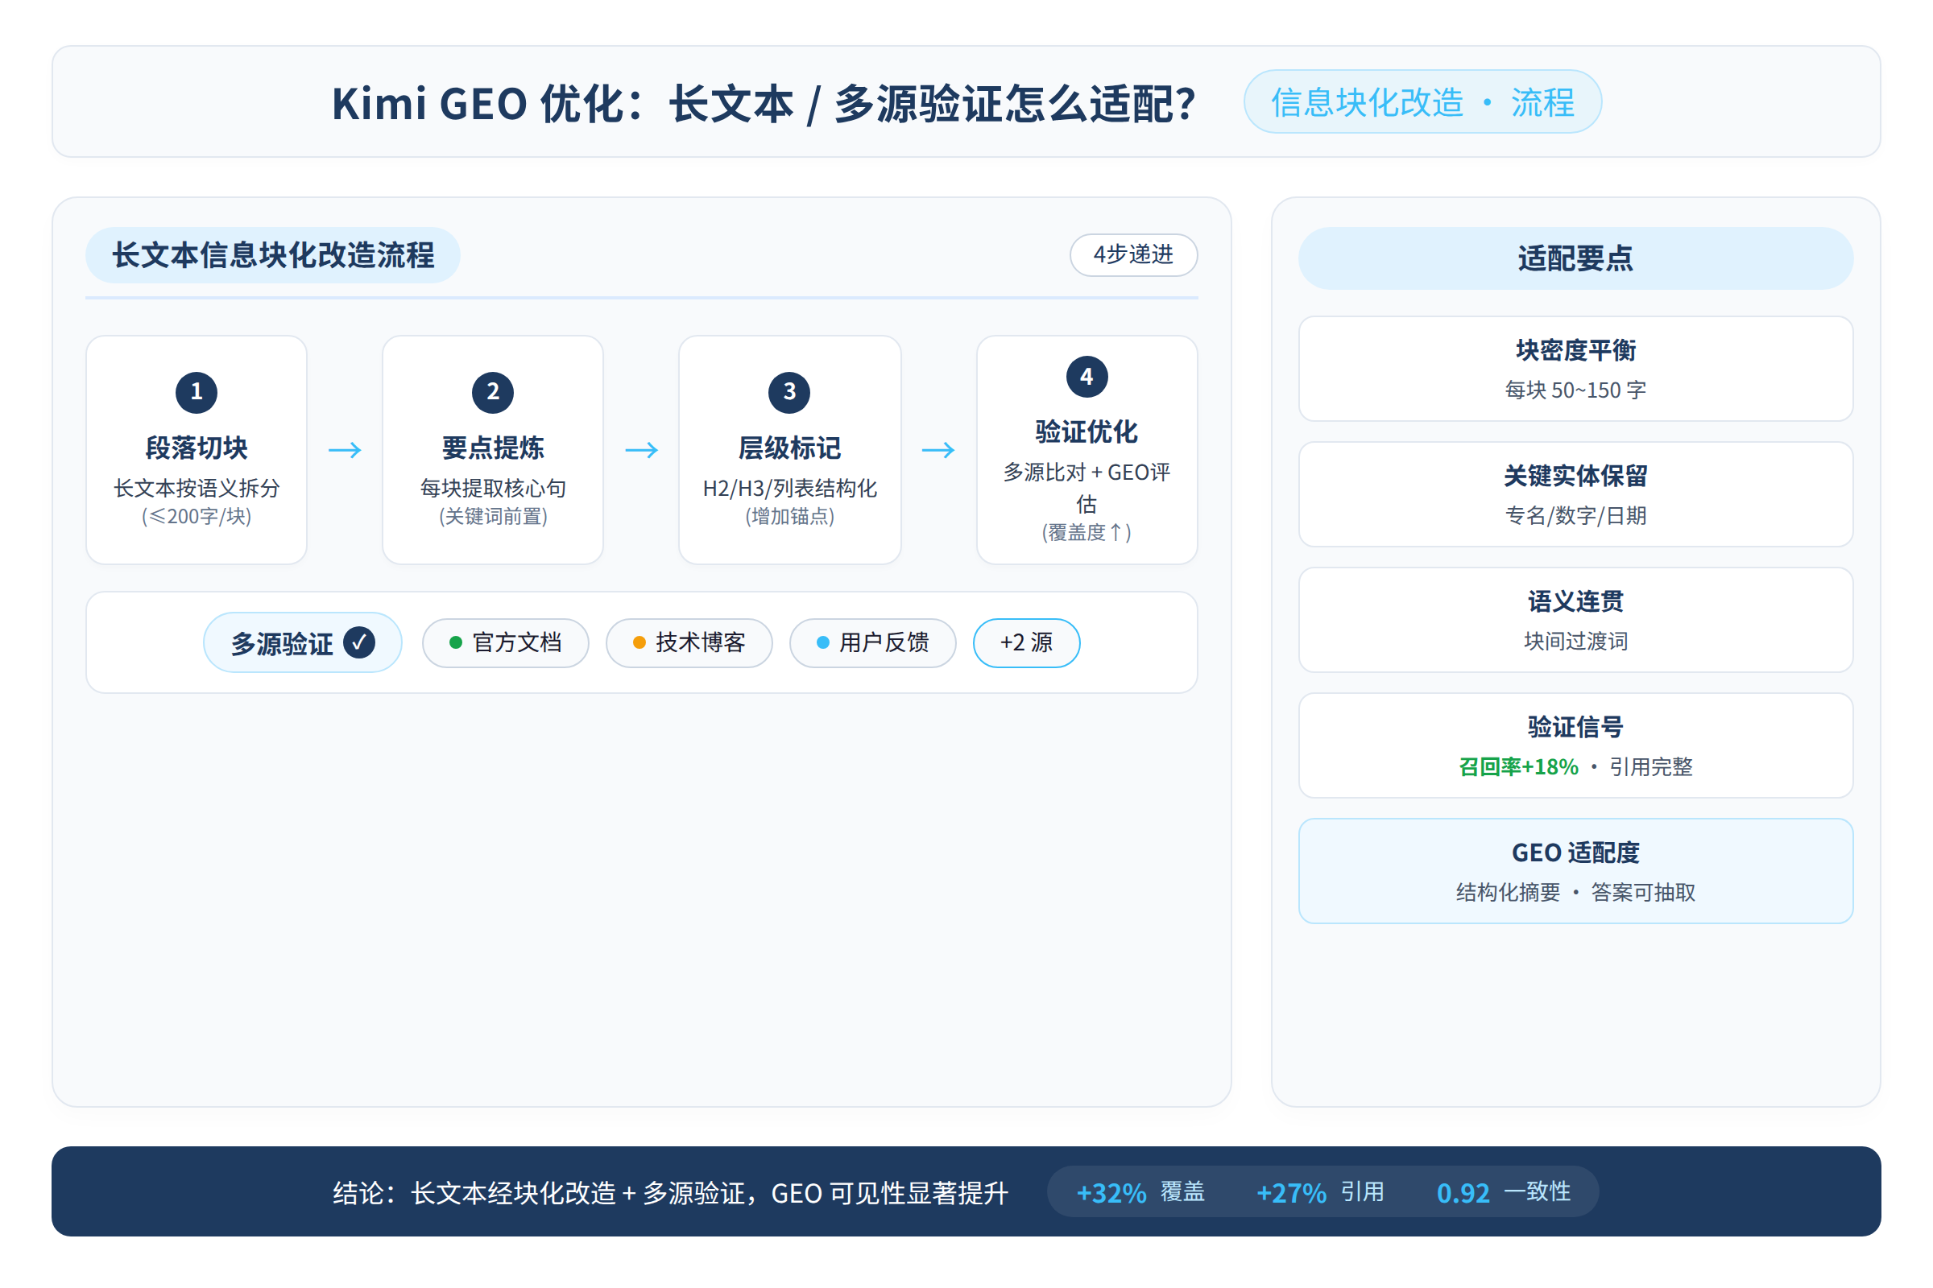Select the 关键实体保留 card

pyautogui.click(x=1575, y=494)
